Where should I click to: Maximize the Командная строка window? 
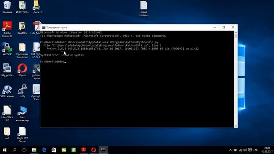pyautogui.click(x=223, y=27)
